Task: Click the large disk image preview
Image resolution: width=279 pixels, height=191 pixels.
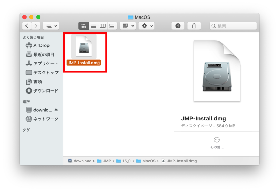Action: (x=217, y=71)
